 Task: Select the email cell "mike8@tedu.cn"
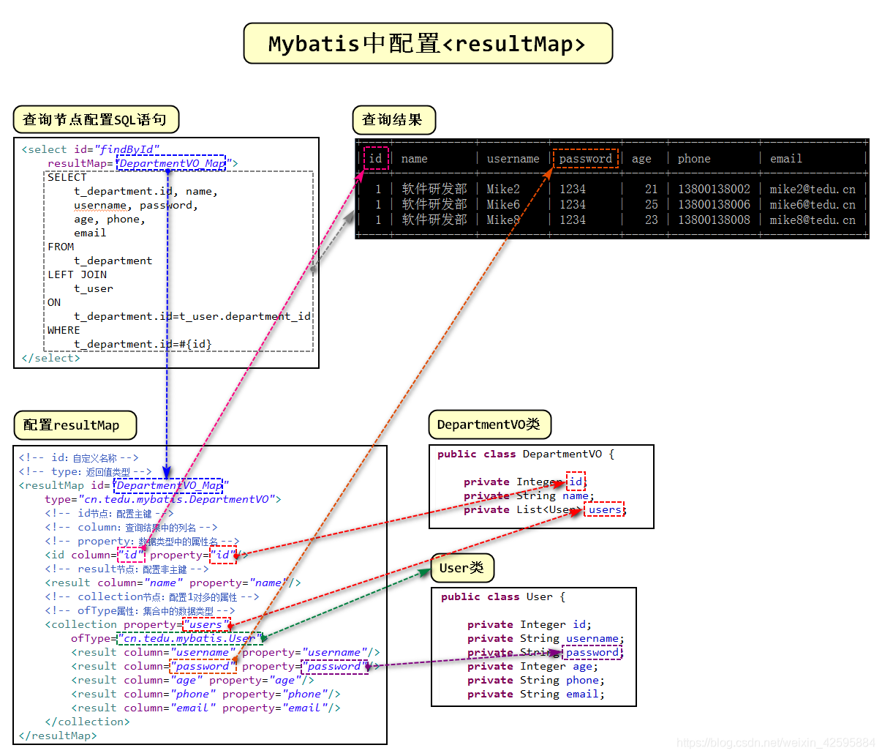813,220
